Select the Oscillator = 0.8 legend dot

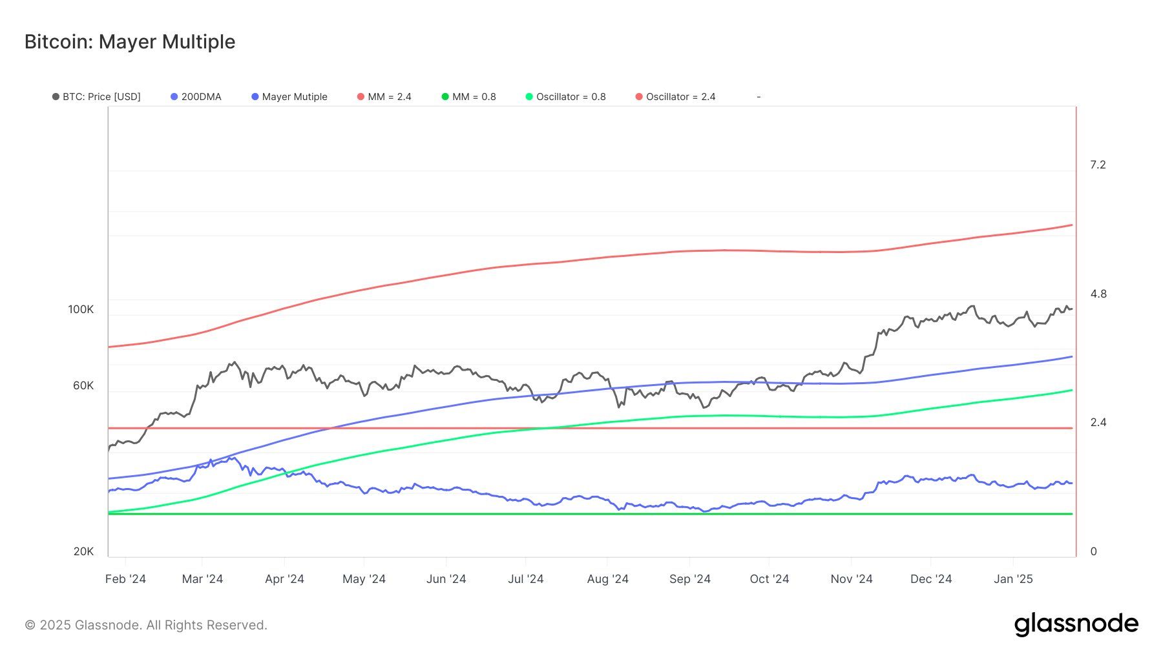[x=530, y=96]
